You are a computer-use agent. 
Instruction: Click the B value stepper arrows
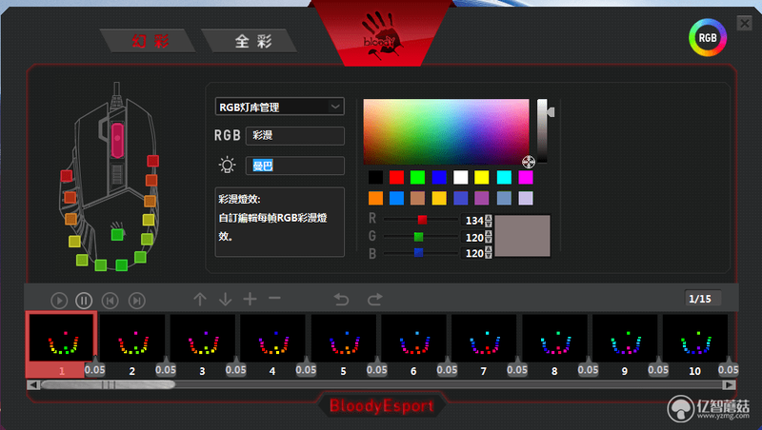[489, 253]
